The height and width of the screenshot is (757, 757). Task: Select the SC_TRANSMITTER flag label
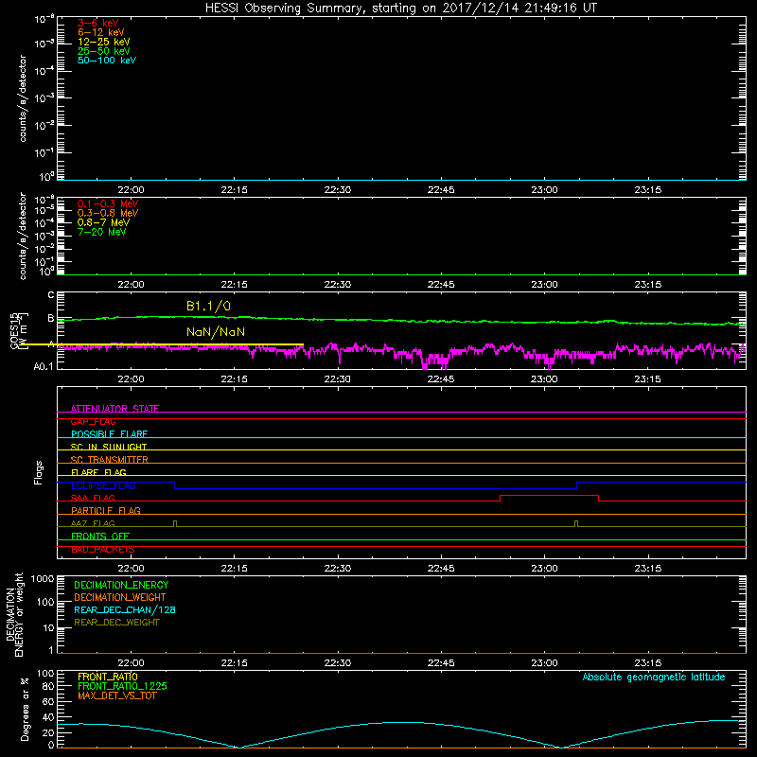pyautogui.click(x=109, y=460)
